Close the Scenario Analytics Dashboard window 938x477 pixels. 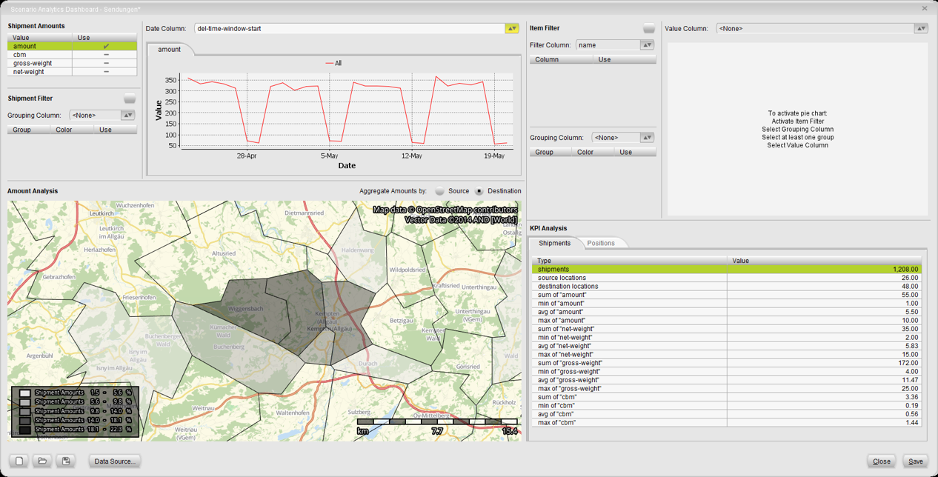[924, 8]
